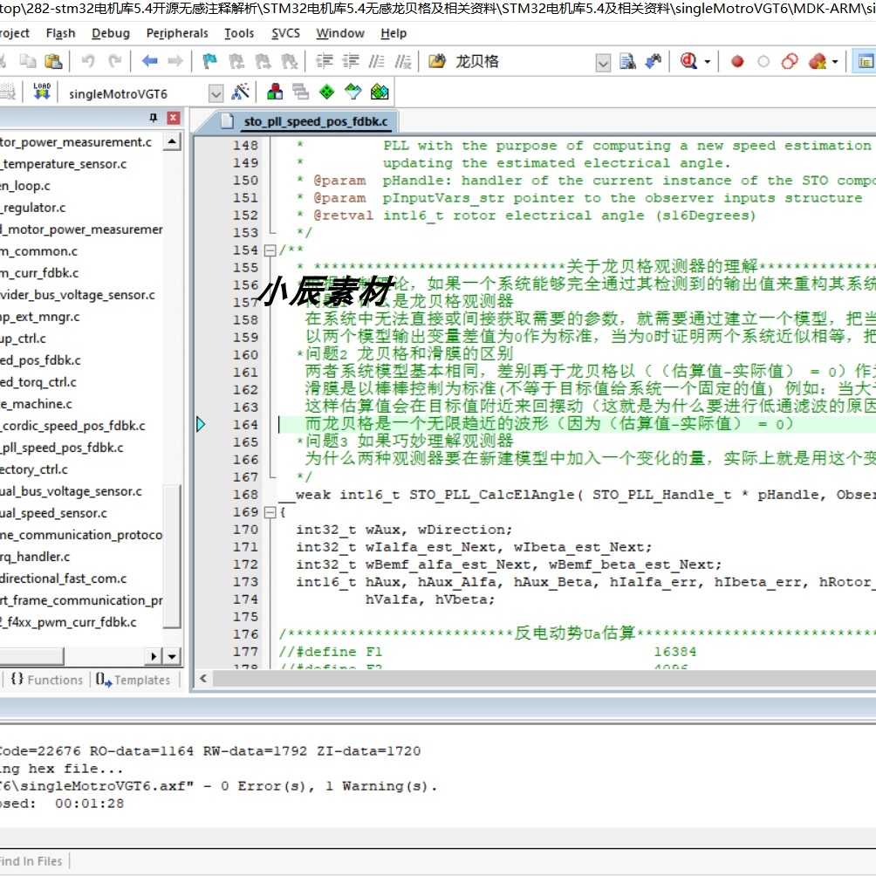The height and width of the screenshot is (876, 876).
Task: Click the Manage Run-Time Environment green diamond icon
Action: point(326,92)
